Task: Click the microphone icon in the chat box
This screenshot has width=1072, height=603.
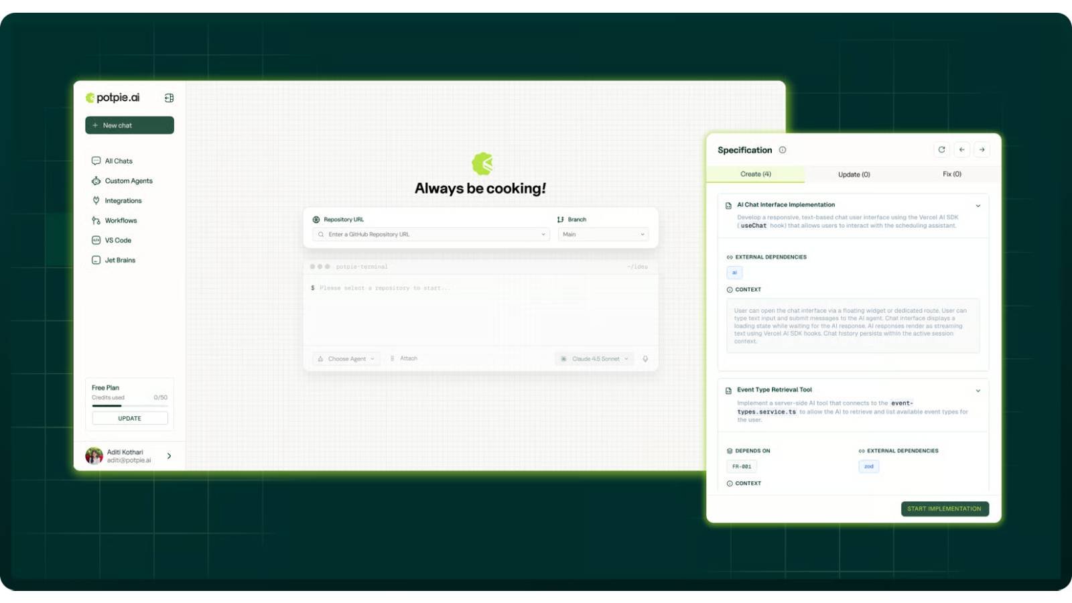Action: tap(645, 358)
